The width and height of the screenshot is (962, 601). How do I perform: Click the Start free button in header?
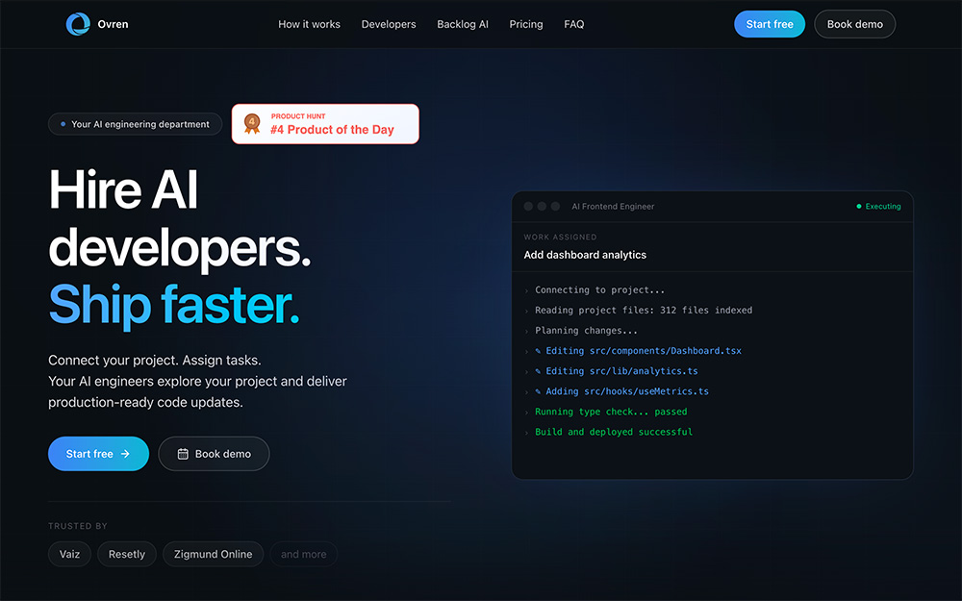770,24
